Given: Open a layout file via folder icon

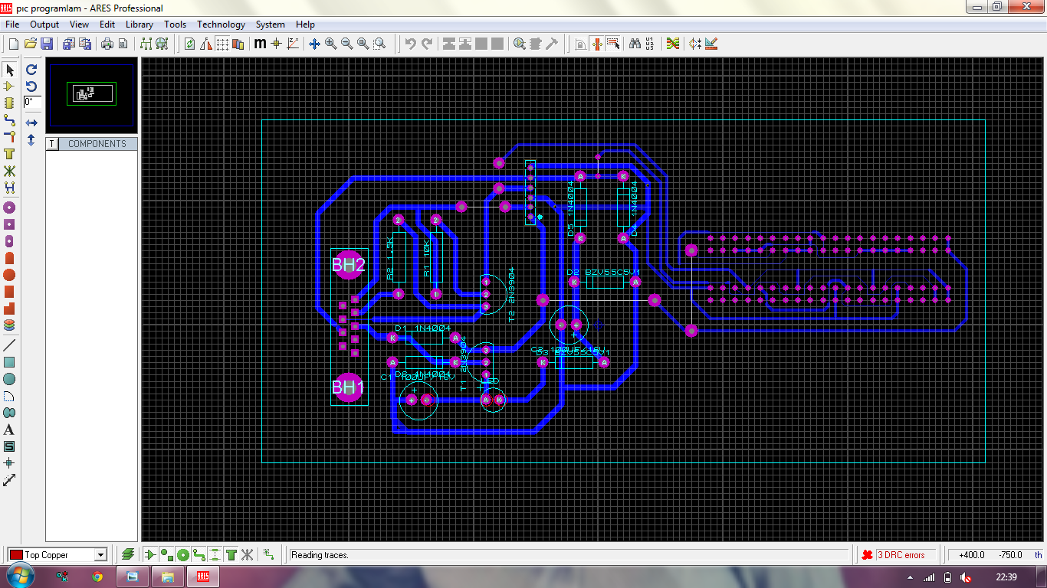Looking at the screenshot, I should tap(31, 44).
